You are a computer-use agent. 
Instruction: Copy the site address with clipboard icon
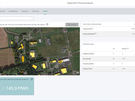47,24
